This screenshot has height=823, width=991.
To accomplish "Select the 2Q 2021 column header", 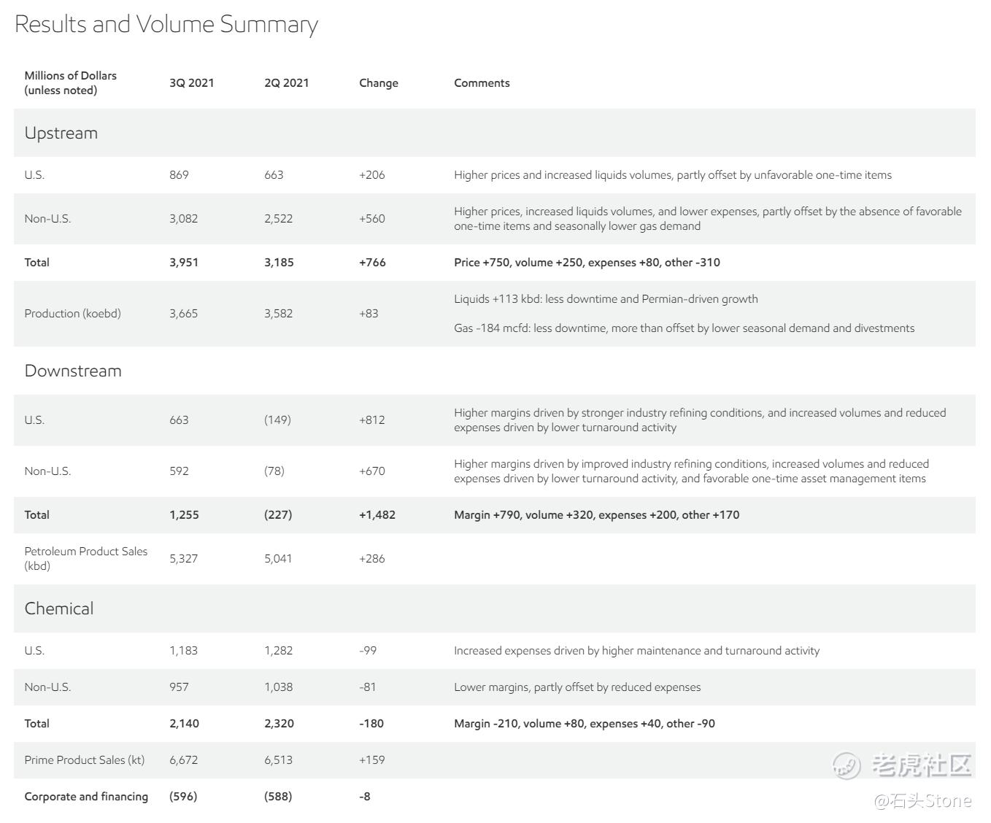I will pos(286,83).
